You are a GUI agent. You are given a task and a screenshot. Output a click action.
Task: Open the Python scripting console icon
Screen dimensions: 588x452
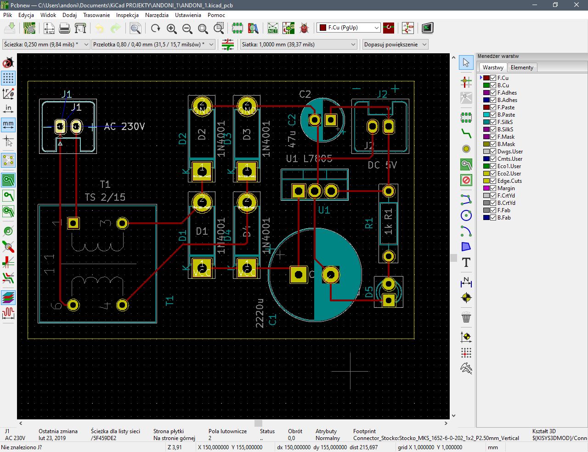click(427, 28)
